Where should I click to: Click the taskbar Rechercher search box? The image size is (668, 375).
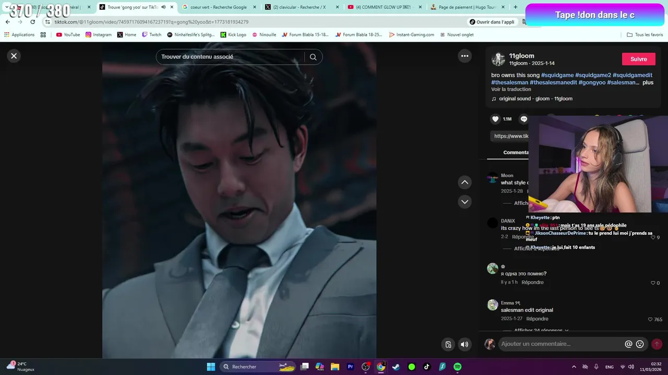click(x=259, y=367)
